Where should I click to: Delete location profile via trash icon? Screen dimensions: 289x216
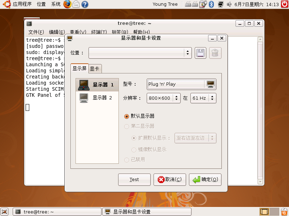215,53
